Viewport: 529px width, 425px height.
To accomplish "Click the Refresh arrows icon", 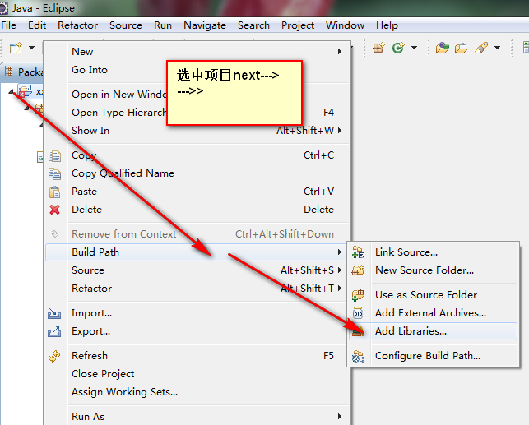I will pyautogui.click(x=54, y=356).
